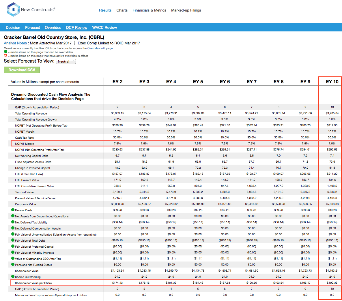Click EY 8 NOPAT value $275.74
Screen dimensions: 342x301
tap(278, 150)
